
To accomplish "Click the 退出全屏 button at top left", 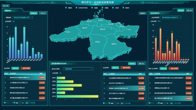I will coord(6,6).
